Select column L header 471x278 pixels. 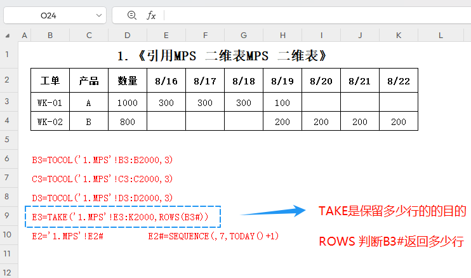coord(441,36)
